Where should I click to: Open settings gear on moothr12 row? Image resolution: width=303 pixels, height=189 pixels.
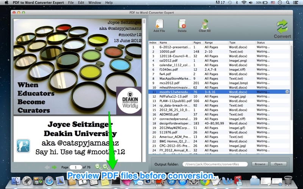pos(287,92)
